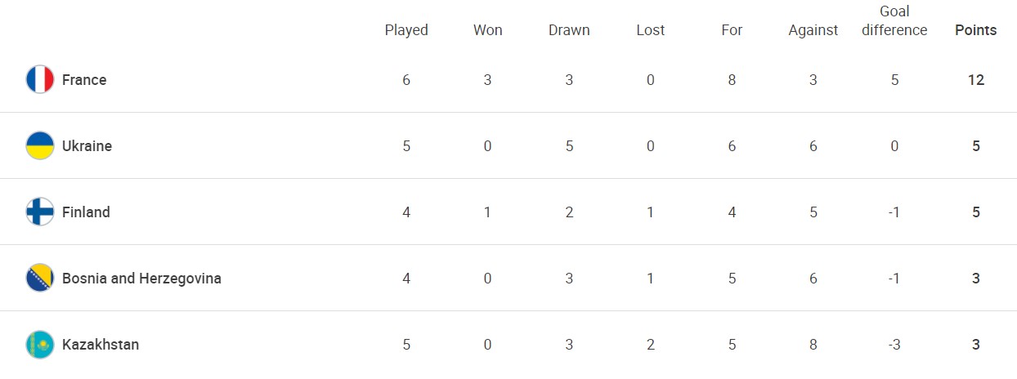
Task: Click the Drawn column header
Action: tap(569, 30)
